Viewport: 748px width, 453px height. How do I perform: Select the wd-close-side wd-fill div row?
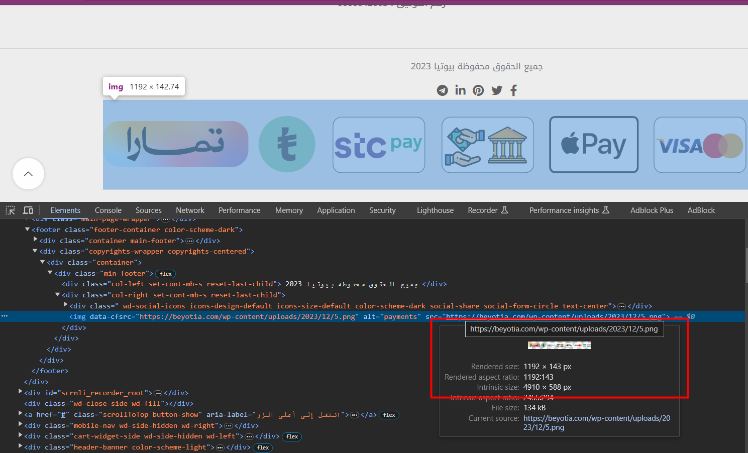pyautogui.click(x=109, y=404)
